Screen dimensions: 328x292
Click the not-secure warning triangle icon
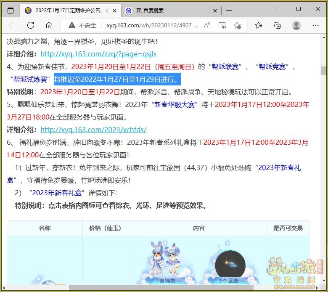point(72,25)
